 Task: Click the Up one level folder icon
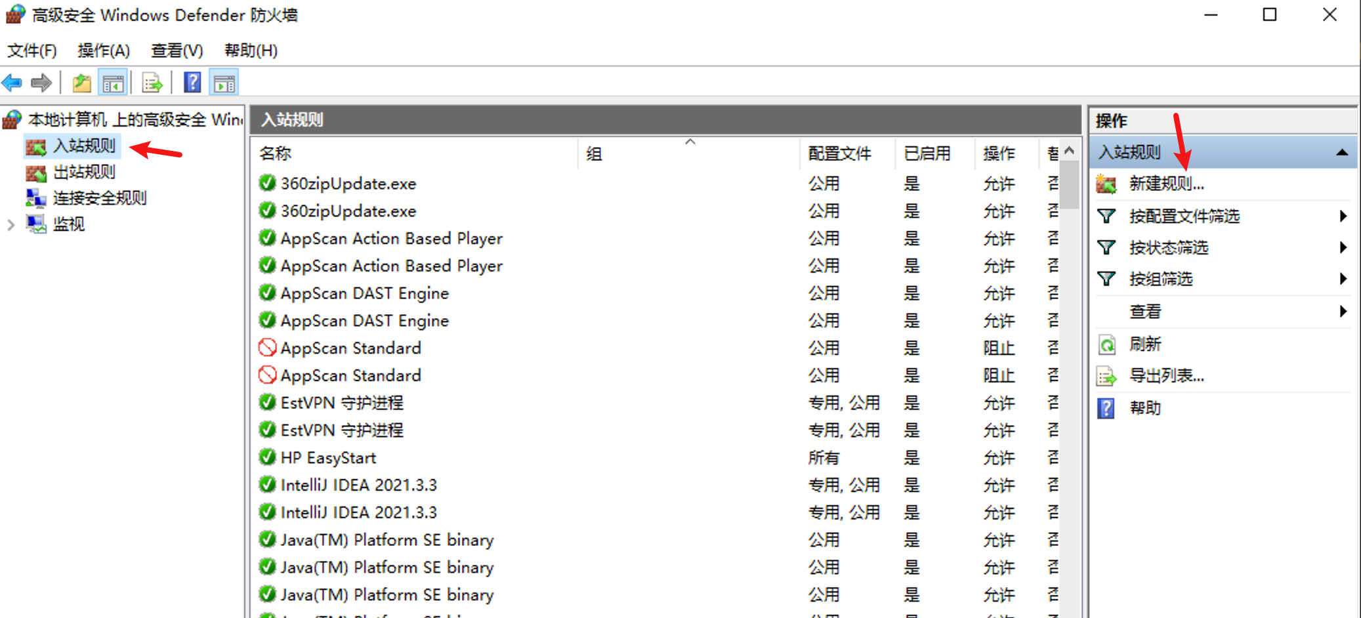click(82, 83)
